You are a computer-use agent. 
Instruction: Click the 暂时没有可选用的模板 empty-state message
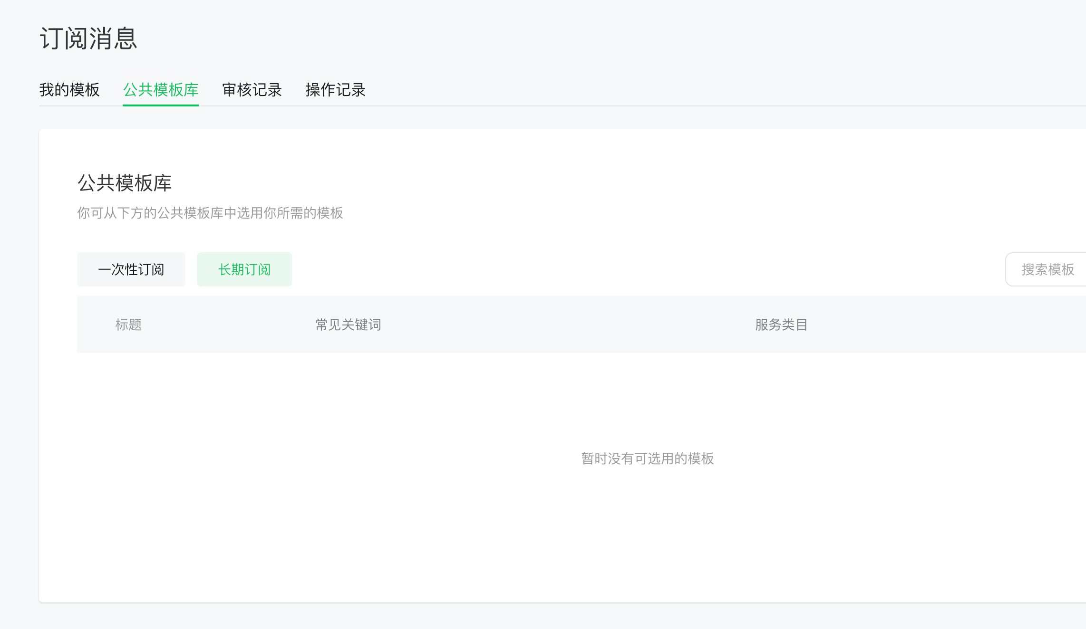click(647, 458)
